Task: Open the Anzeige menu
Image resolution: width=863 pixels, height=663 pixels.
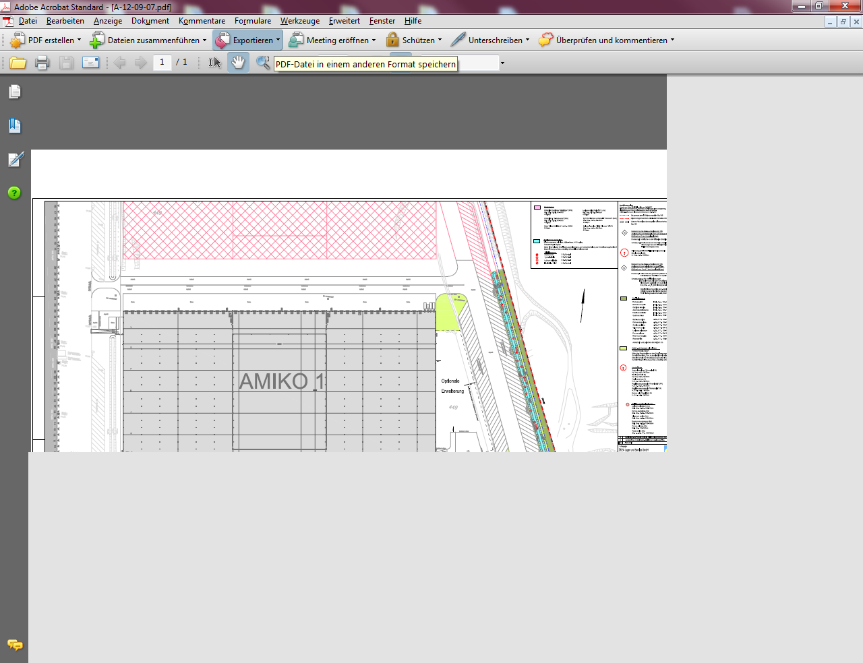Action: (x=108, y=21)
